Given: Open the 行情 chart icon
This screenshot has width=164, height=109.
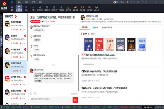Looking at the screenshot, I should coord(33,8).
